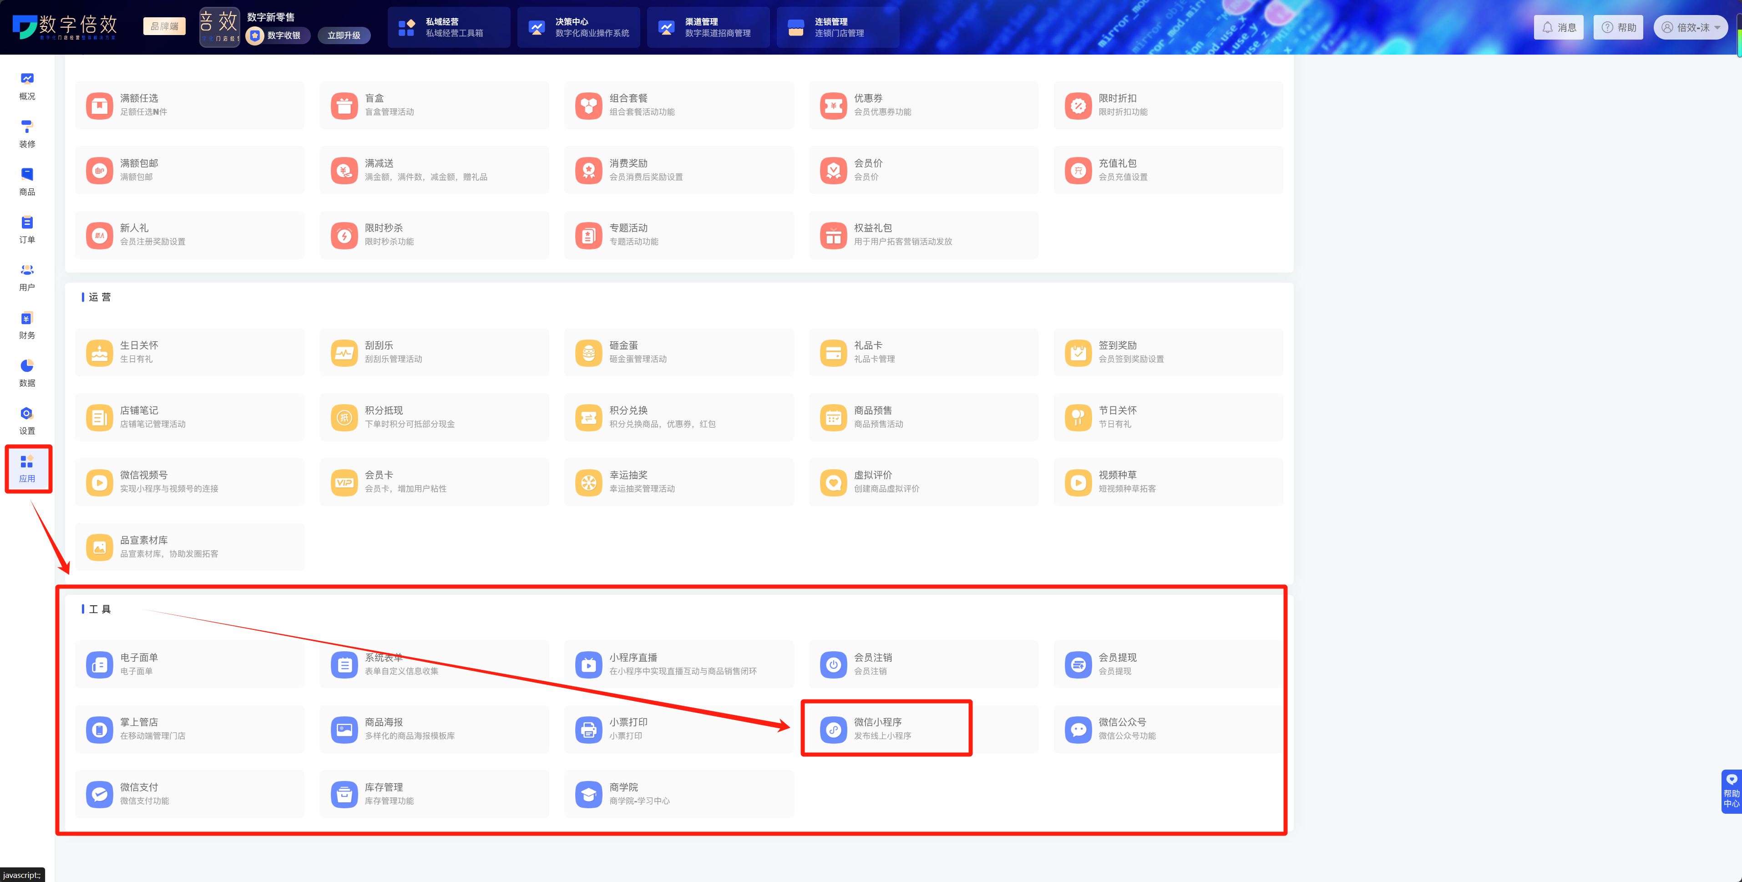Click the 商品预售 title
The image size is (1742, 882).
(x=873, y=410)
